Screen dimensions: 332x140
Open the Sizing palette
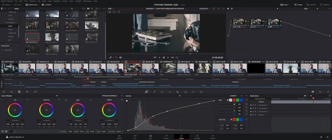tap(193, 92)
